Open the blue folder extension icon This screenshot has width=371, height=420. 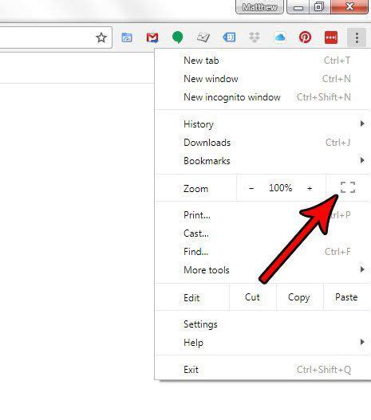127,37
